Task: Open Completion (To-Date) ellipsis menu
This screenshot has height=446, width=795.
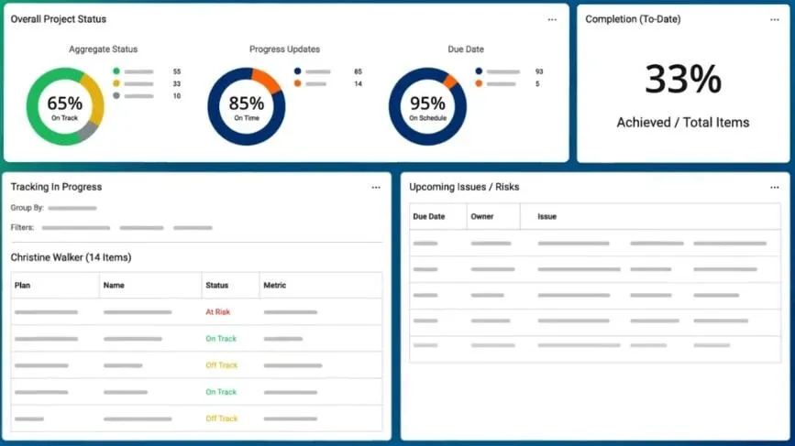Action: pos(774,20)
